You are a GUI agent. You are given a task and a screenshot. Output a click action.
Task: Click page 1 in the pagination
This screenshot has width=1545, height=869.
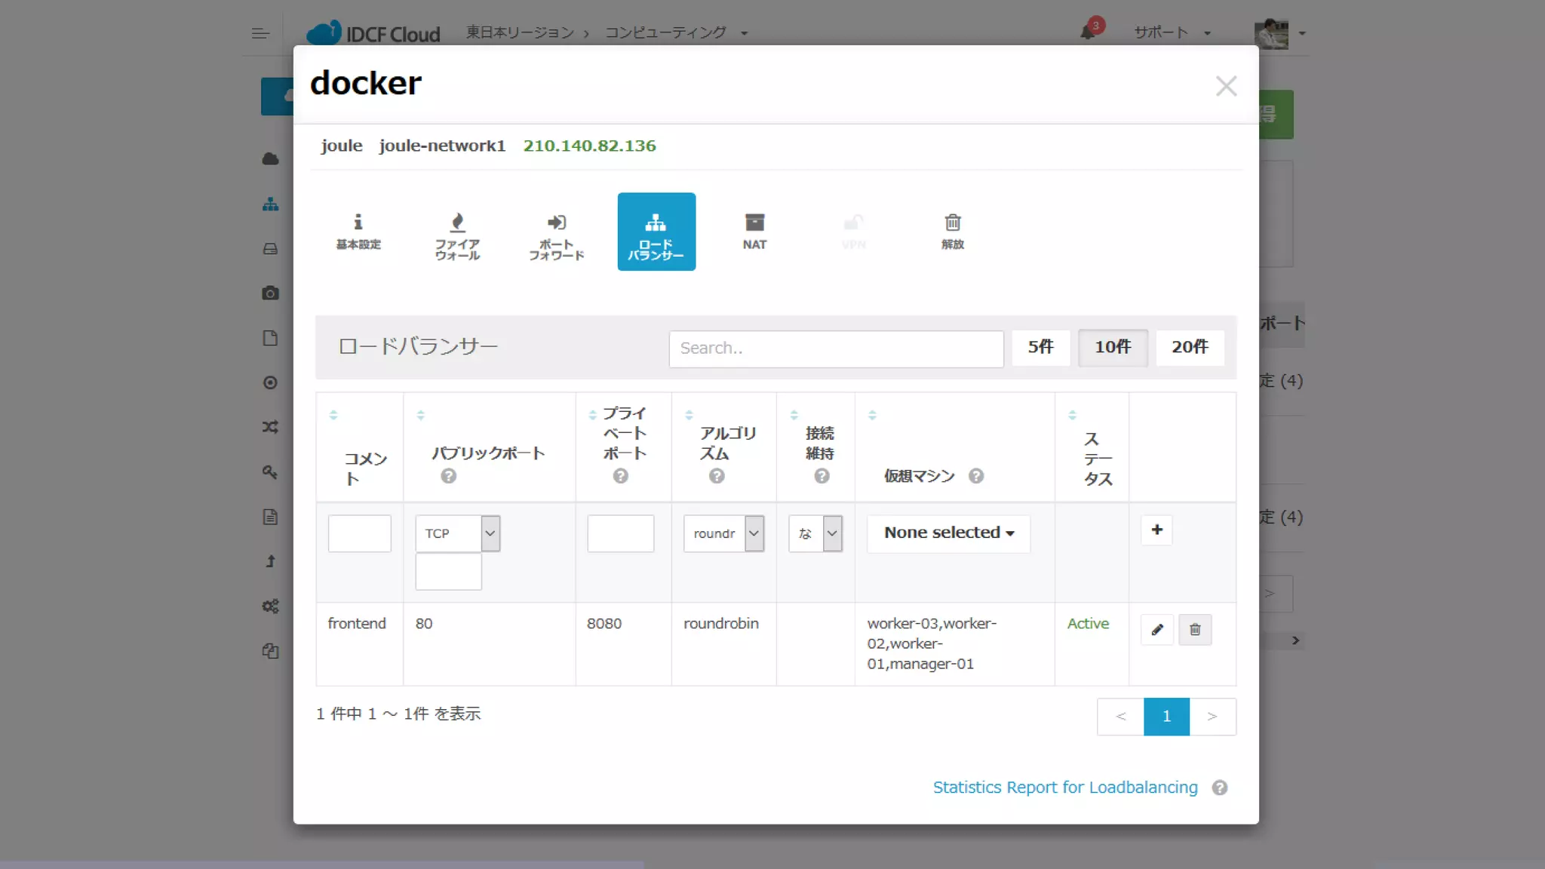click(x=1166, y=717)
